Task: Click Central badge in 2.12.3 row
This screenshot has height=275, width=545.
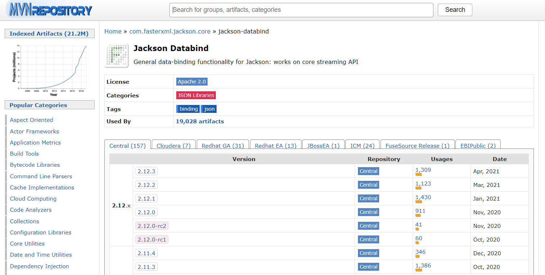Action: pyautogui.click(x=368, y=171)
